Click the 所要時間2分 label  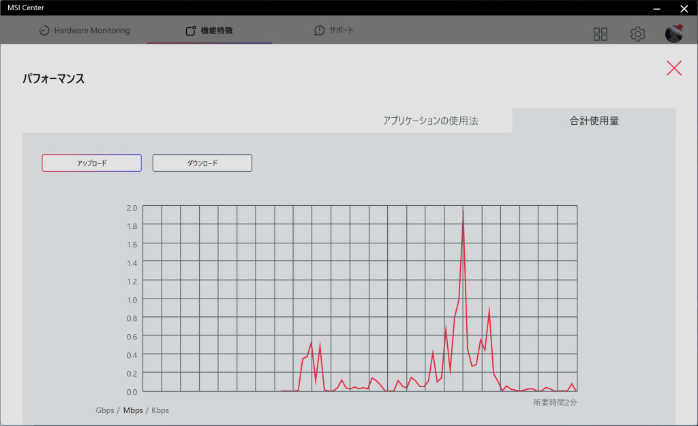click(555, 402)
